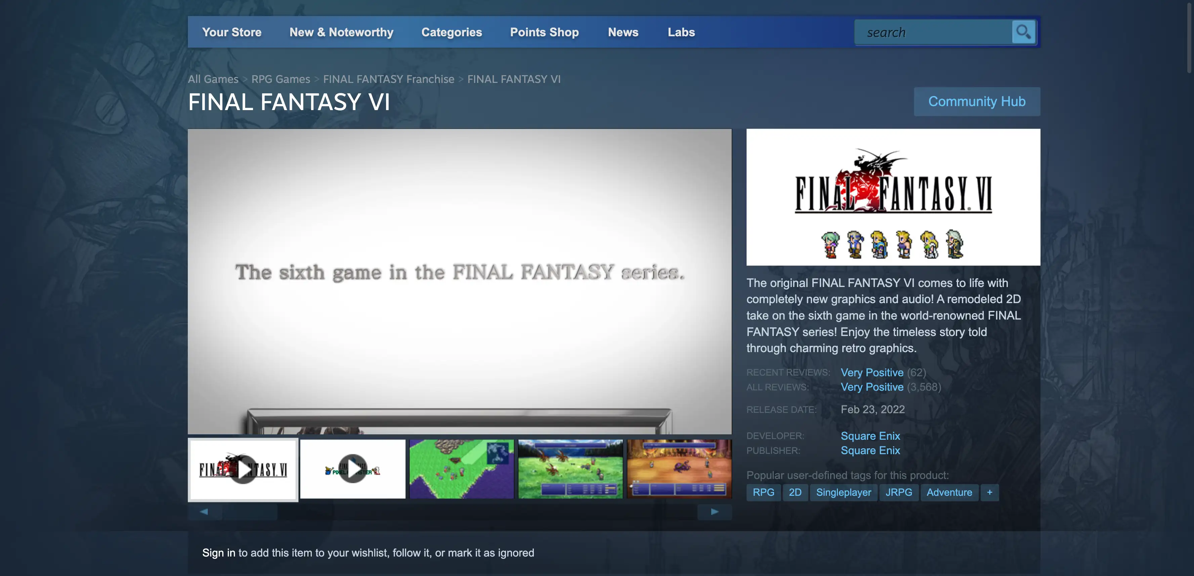View the overworld map screenshot thumbnail

coord(462,469)
